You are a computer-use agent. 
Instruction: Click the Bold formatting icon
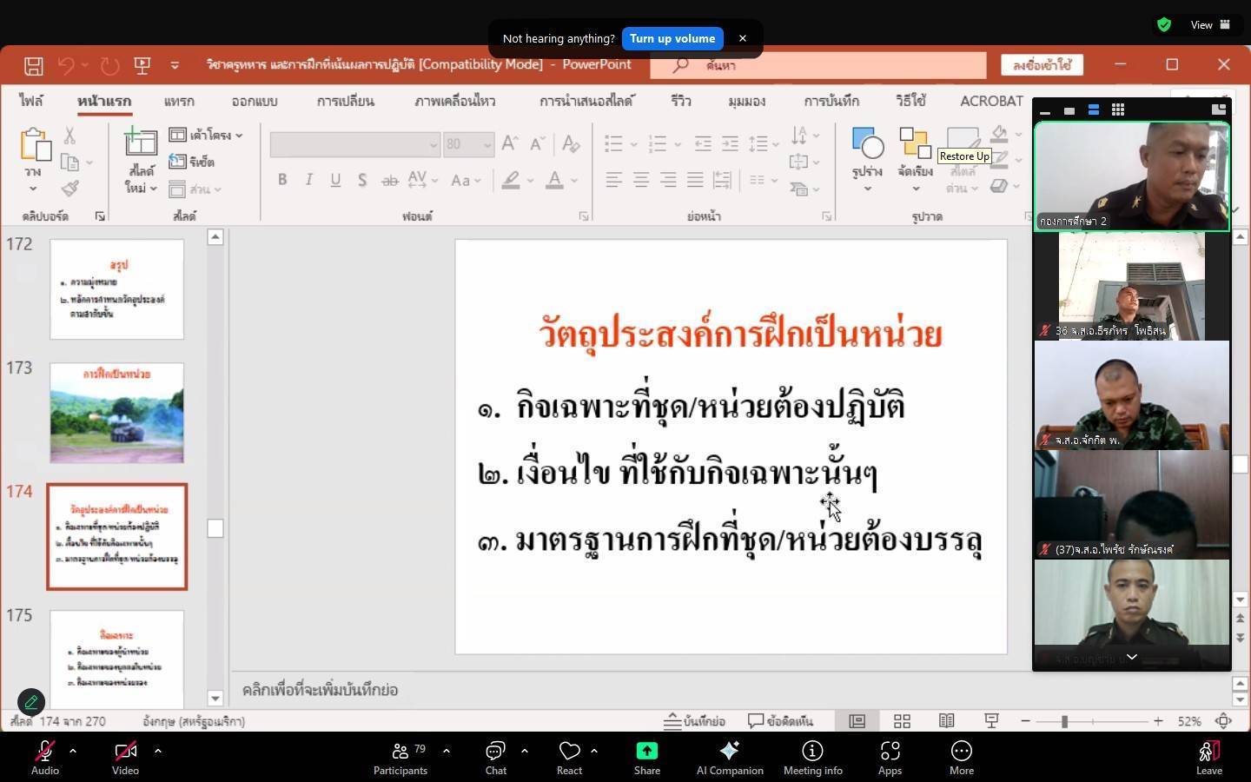[x=282, y=180]
